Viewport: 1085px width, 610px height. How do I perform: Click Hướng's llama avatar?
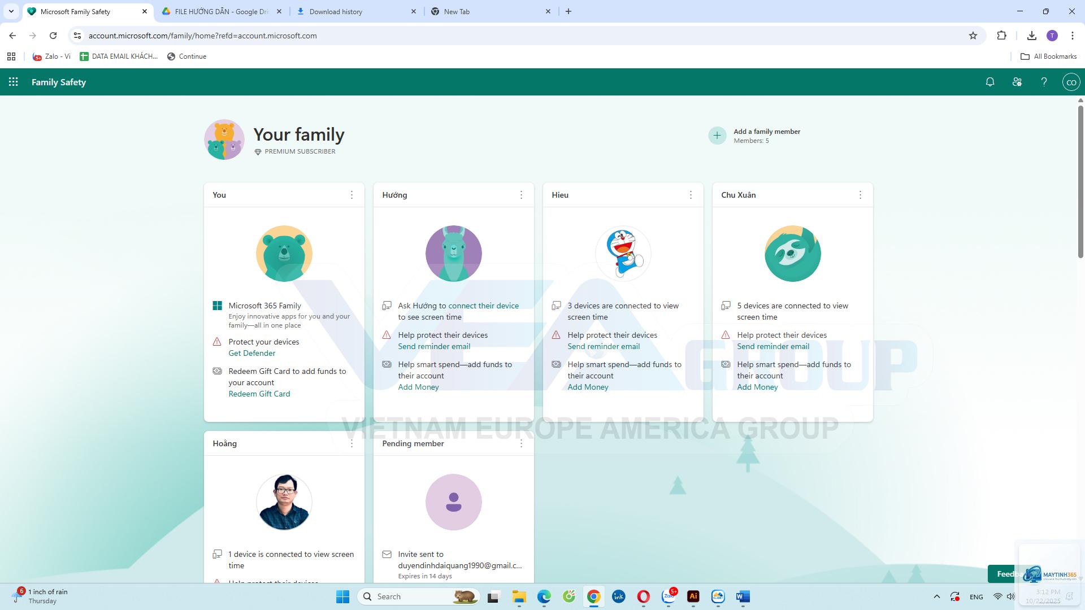pyautogui.click(x=453, y=254)
